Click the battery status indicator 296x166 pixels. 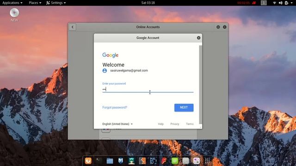pos(286,3)
